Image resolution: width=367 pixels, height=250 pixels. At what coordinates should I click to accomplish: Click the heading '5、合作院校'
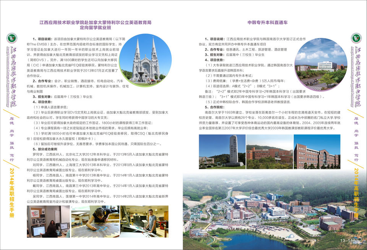pos(214,107)
